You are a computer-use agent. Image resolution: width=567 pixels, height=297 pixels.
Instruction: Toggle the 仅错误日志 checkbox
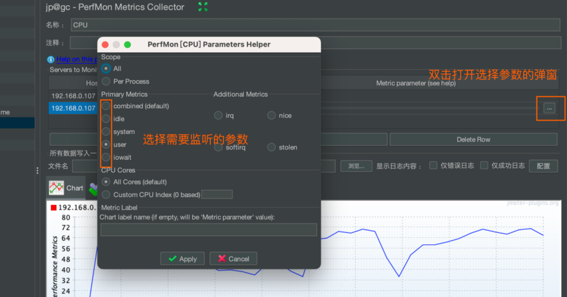(x=433, y=165)
